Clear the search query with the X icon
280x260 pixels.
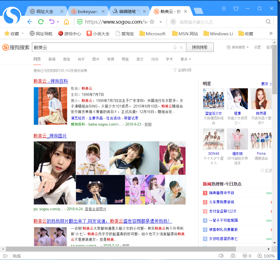(x=181, y=47)
